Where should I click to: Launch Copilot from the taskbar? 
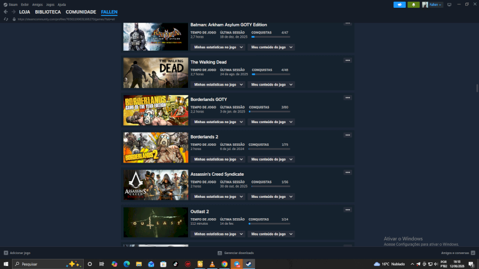pos(114,264)
